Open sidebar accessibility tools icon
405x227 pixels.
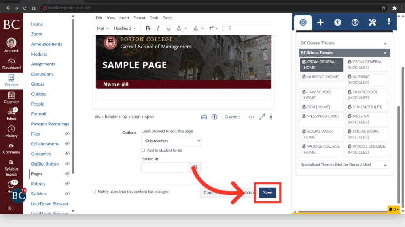click(338, 22)
